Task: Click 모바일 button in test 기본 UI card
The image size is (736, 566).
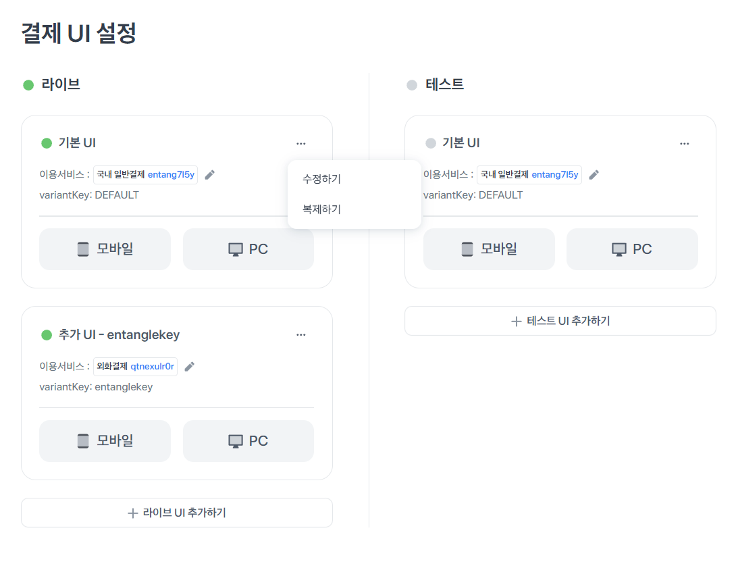Action: [x=489, y=249]
